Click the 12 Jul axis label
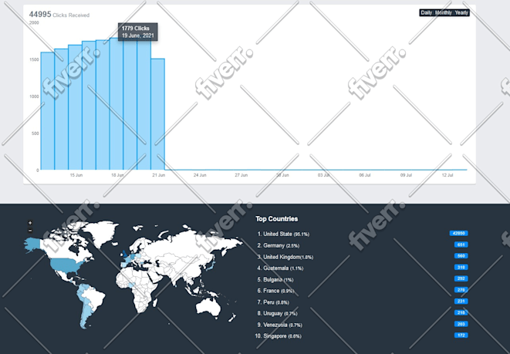The width and height of the screenshot is (510, 354). pyautogui.click(x=448, y=175)
